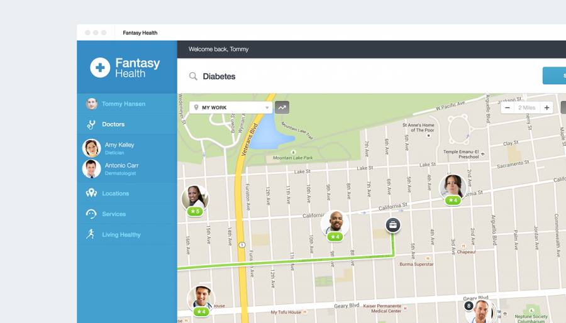Image resolution: width=566 pixels, height=323 pixels.
Task: Select Amy Kelley, Dietician
Action: click(x=119, y=148)
